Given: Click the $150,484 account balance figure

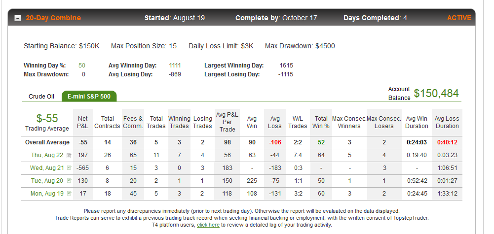Looking at the screenshot, I should pos(436,93).
